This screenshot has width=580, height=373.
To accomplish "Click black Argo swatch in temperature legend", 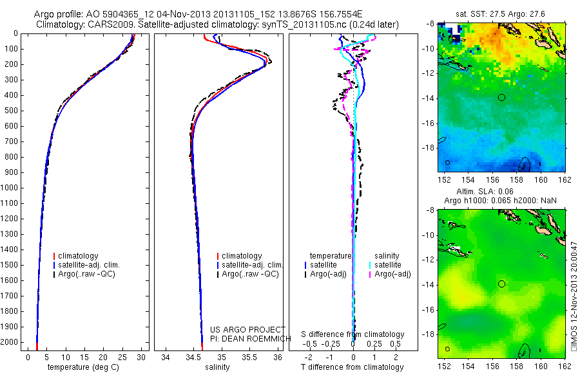I will click(x=54, y=275).
